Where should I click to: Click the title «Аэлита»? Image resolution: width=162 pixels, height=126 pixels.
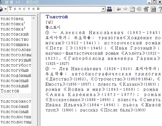tap(133, 53)
